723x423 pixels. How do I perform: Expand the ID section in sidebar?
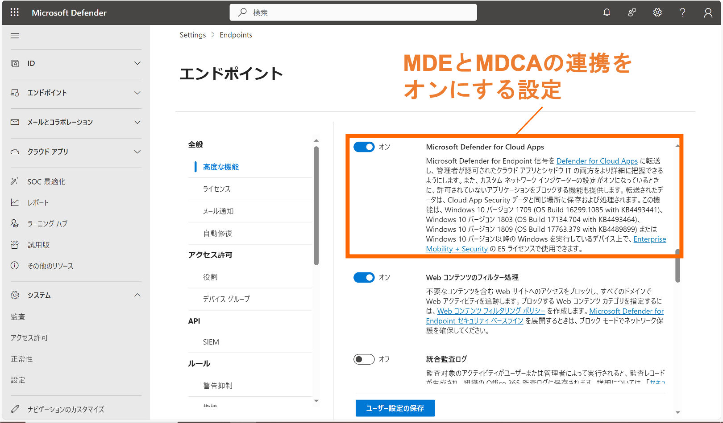click(137, 63)
